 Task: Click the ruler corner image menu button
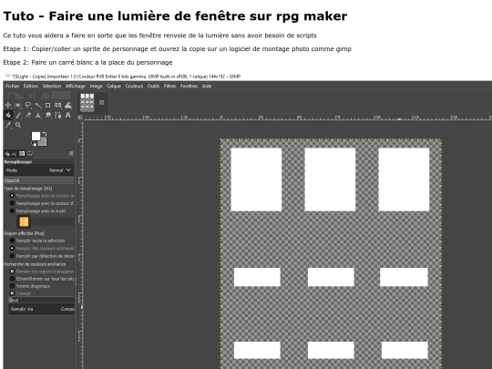(x=80, y=118)
